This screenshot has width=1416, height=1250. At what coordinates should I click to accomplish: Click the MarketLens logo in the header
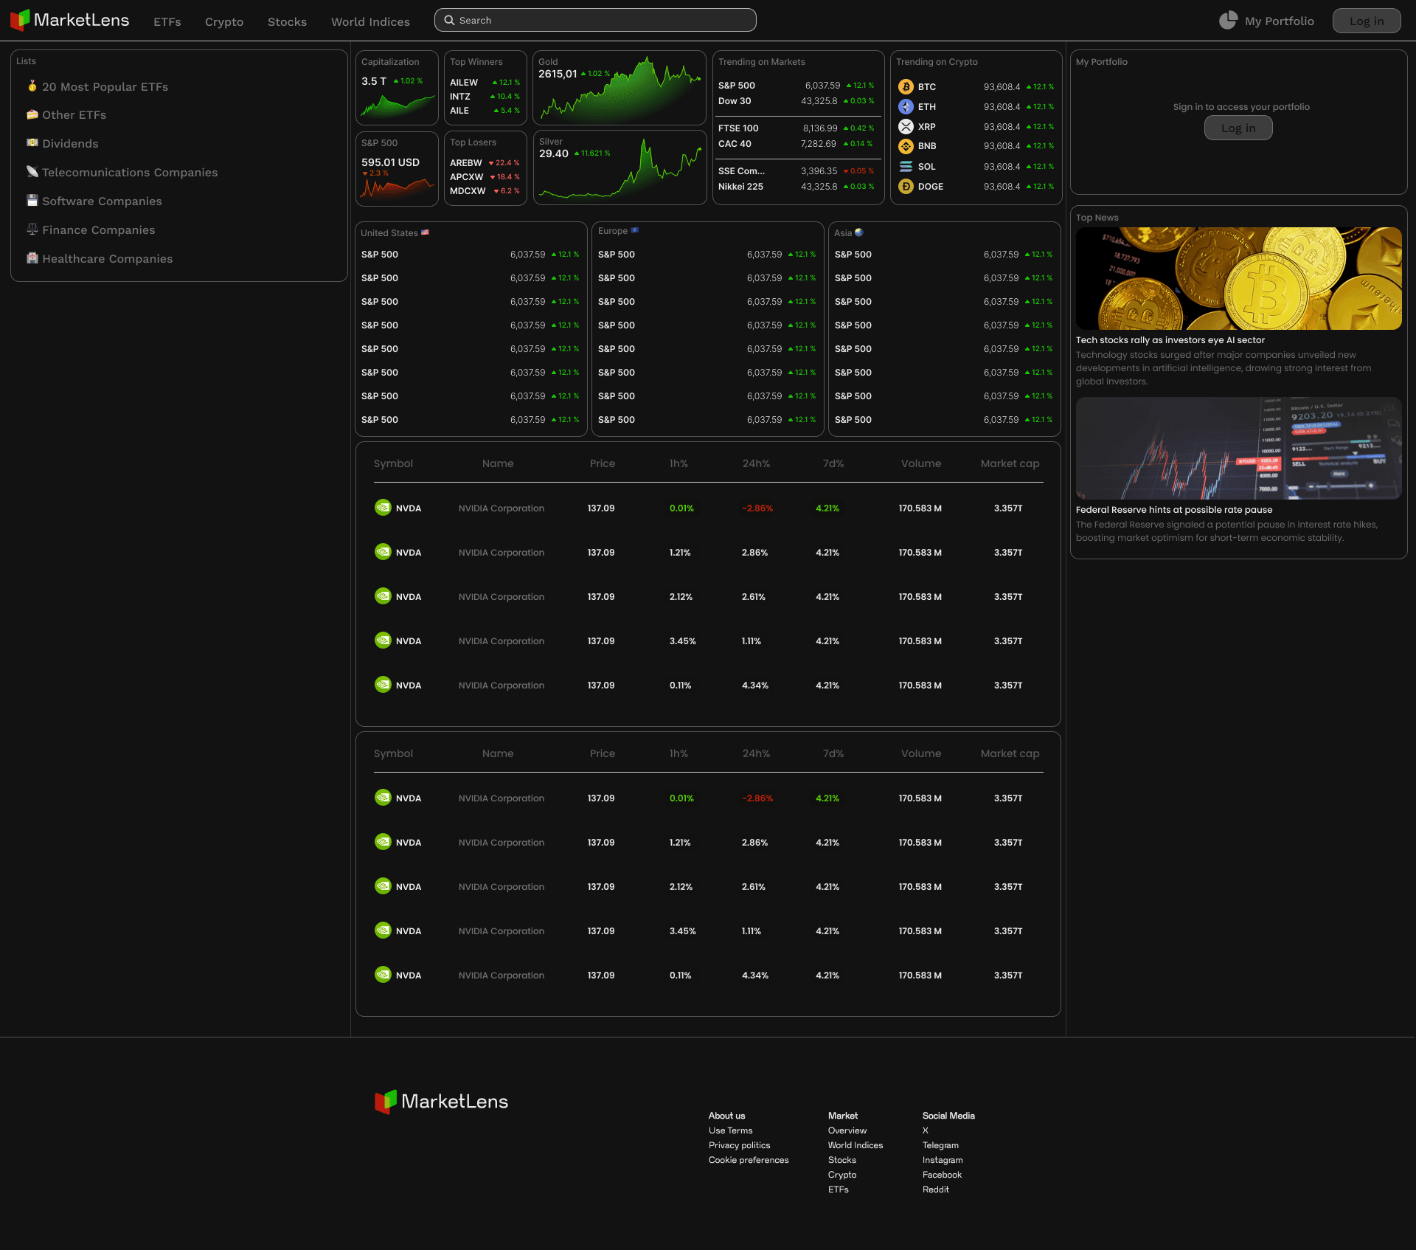pos(69,19)
